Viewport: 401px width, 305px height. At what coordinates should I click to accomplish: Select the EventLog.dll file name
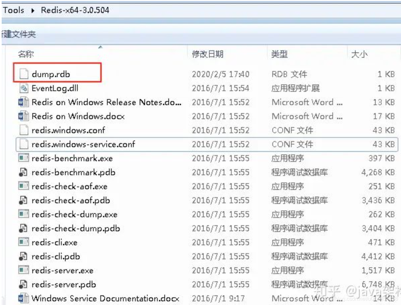click(x=55, y=88)
